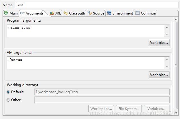Image resolution: width=180 pixels, height=119 pixels.
Task: Click down arrow in VM arguments scrollbar
Action: (167, 66)
